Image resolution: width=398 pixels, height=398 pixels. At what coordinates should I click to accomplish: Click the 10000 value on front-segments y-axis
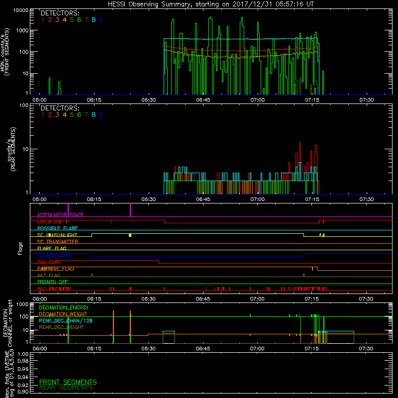[21, 10]
